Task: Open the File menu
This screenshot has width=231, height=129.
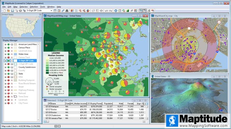Action: pyautogui.click(x=4, y=7)
